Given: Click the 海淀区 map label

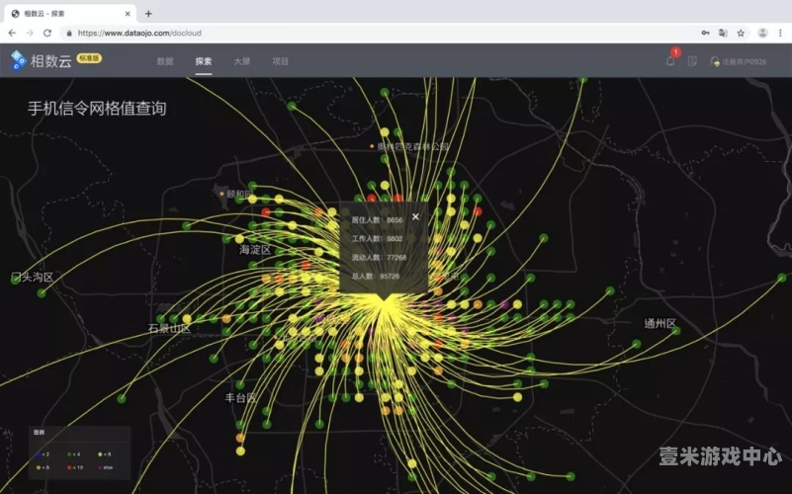Looking at the screenshot, I should click(255, 249).
